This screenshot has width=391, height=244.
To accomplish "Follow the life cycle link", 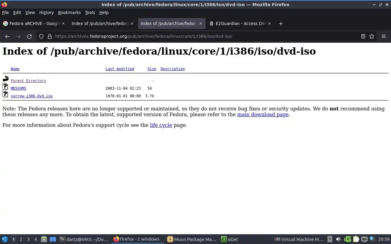I will coord(161,125).
